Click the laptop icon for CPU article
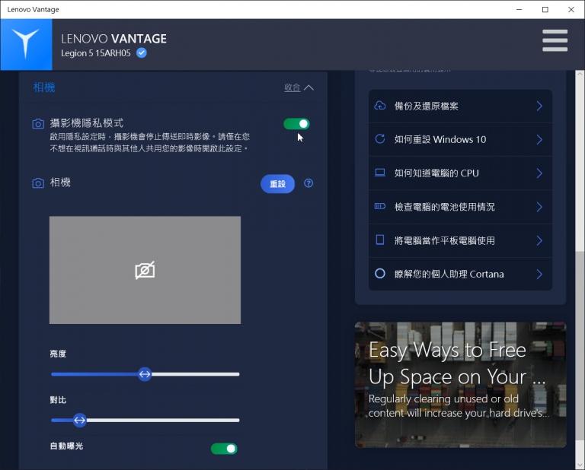Screen dimensions: 585x470 [x=380, y=173]
